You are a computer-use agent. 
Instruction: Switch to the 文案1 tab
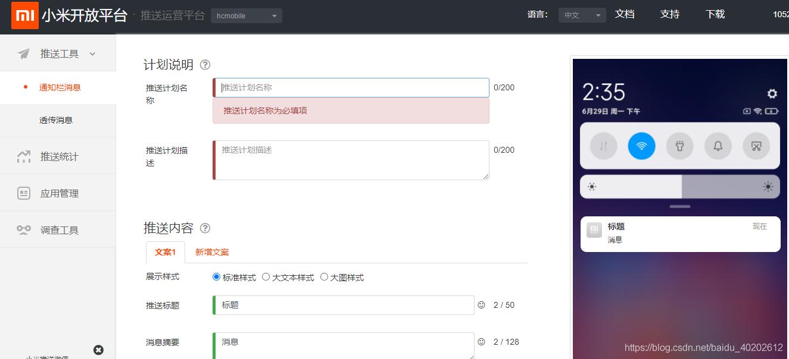tap(165, 252)
